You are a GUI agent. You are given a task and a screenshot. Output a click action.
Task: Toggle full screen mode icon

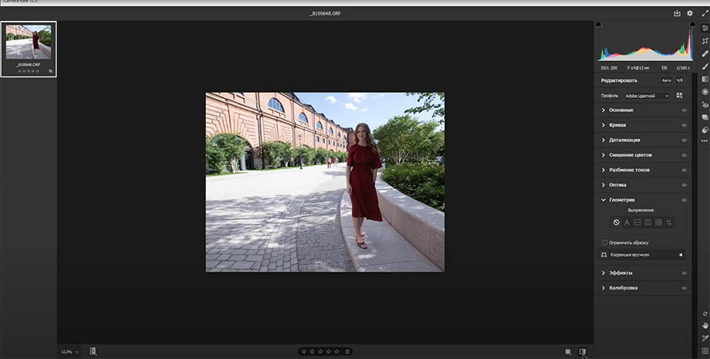pyautogui.click(x=704, y=13)
